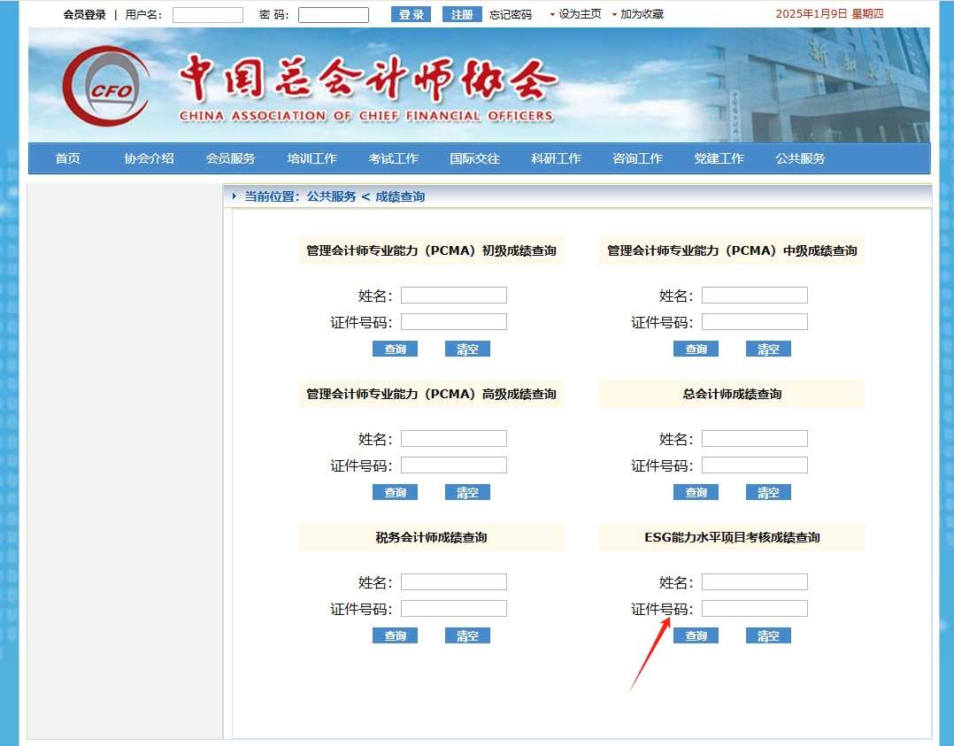Select 考试工作 in navigation bar

[393, 158]
